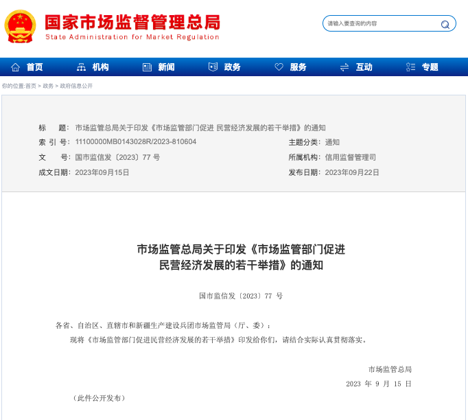
Task: Click the document index number 11100000MB0143028R/2023-810604
Action: [135, 142]
